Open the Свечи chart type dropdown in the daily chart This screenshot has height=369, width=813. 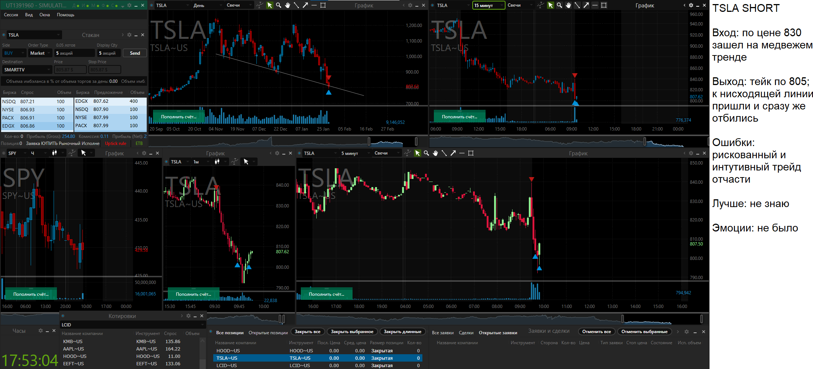pyautogui.click(x=239, y=5)
